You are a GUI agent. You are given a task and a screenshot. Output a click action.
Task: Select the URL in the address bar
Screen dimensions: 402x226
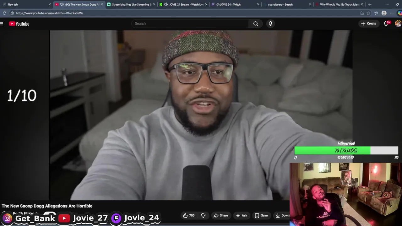click(50, 13)
